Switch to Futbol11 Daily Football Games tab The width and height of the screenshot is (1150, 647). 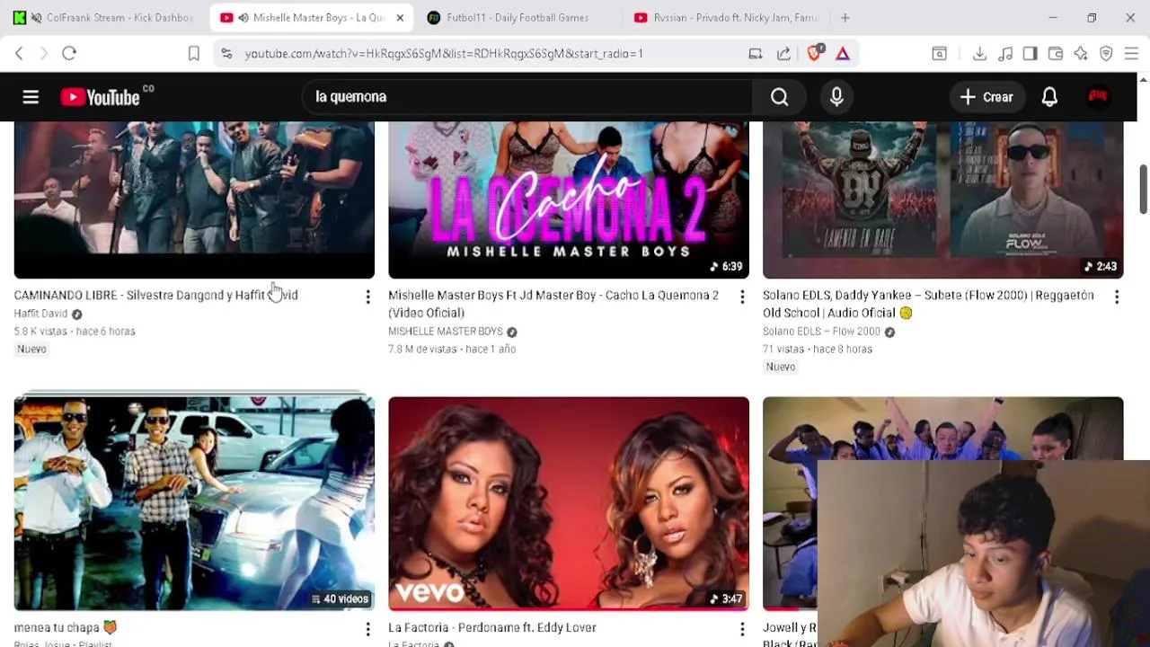coord(517,18)
